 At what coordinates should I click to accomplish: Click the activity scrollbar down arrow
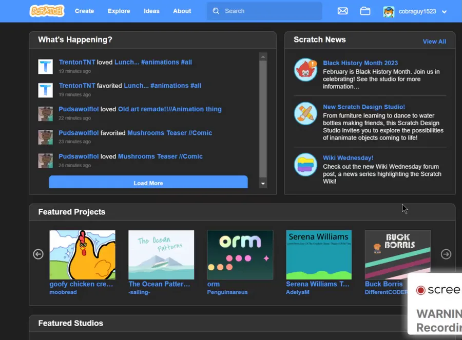[263, 184]
